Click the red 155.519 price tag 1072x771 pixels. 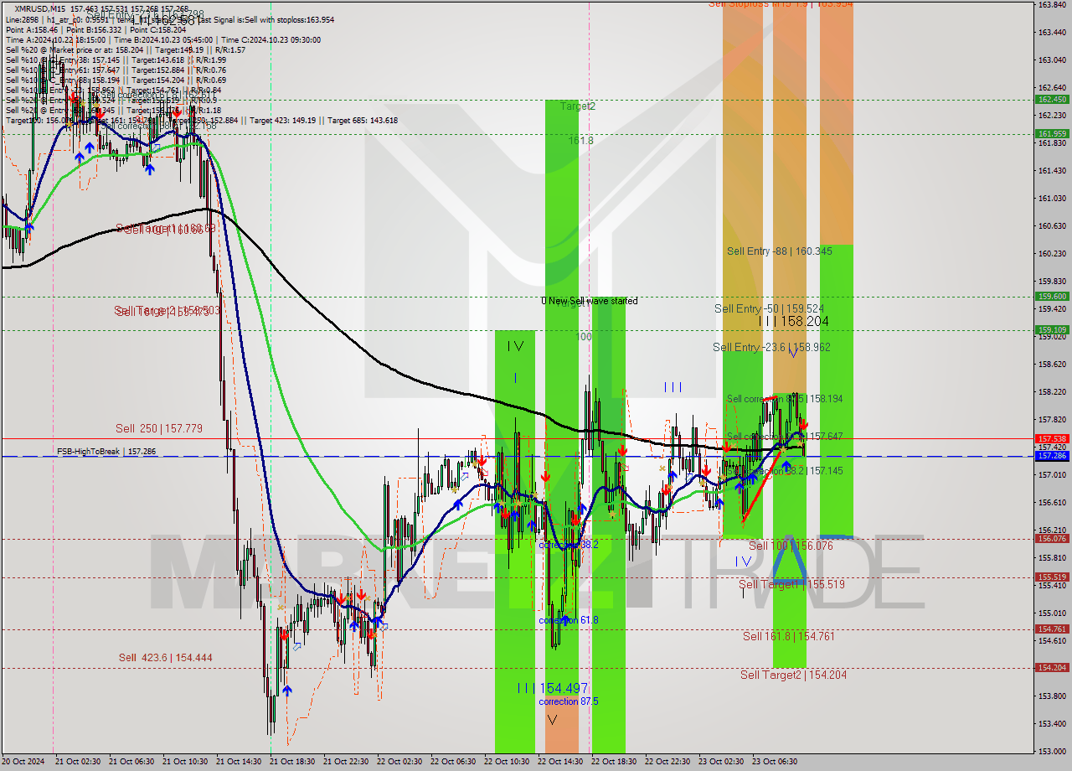coord(1052,577)
